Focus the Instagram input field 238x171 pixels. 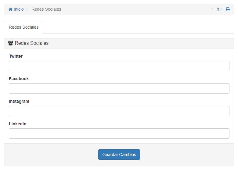(119, 111)
